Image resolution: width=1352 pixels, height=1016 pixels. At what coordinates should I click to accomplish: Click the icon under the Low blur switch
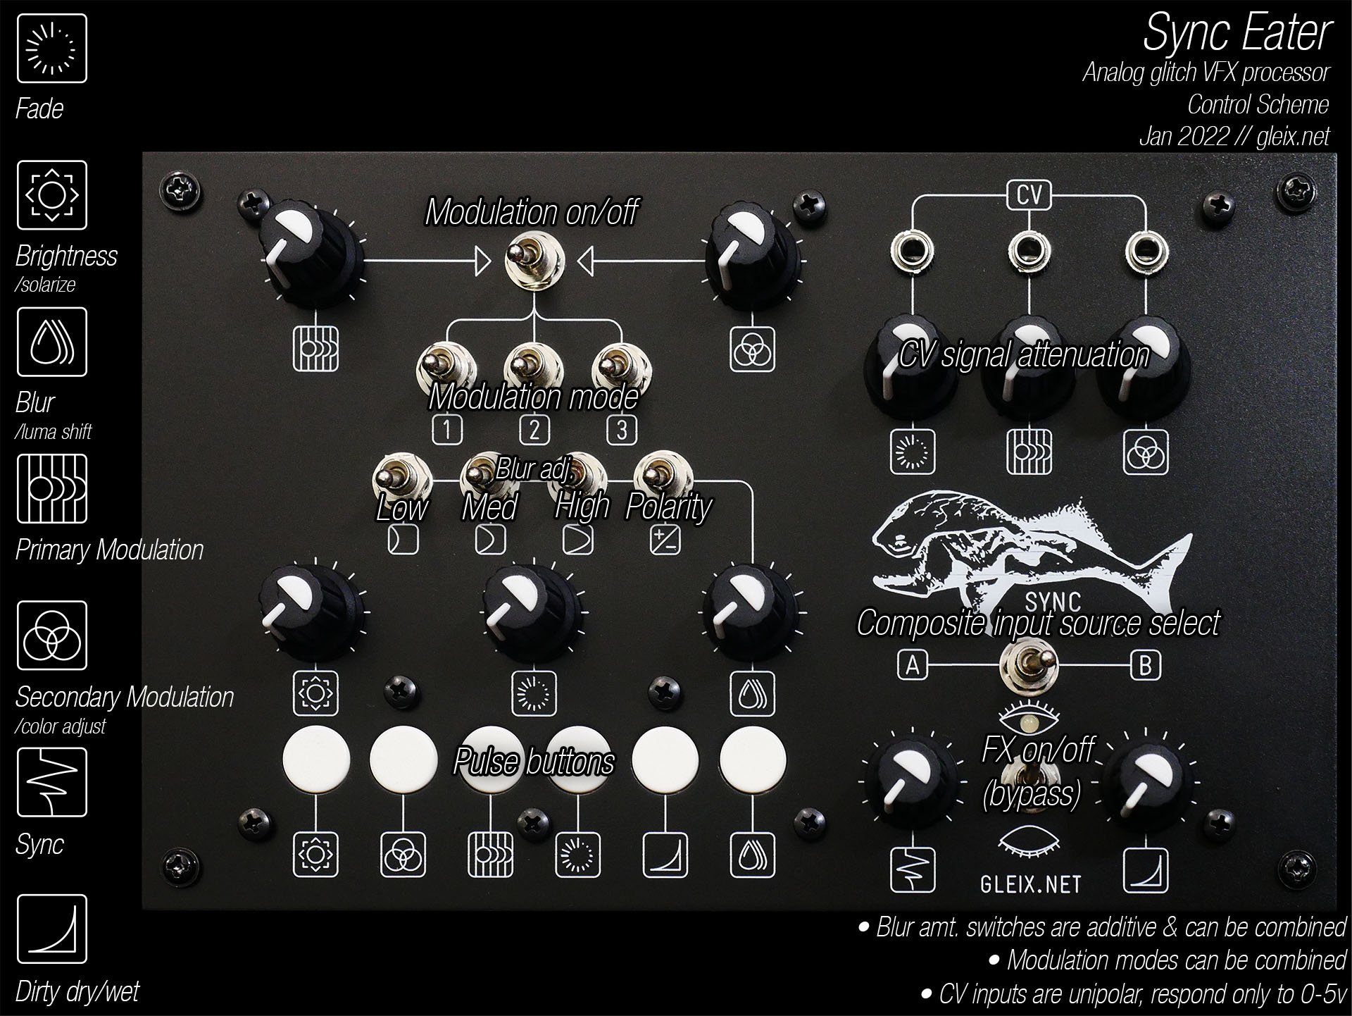pos(403,540)
